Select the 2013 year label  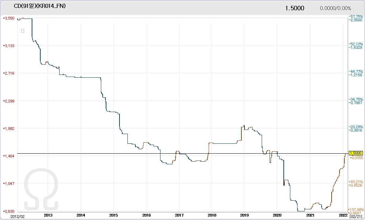48,216
